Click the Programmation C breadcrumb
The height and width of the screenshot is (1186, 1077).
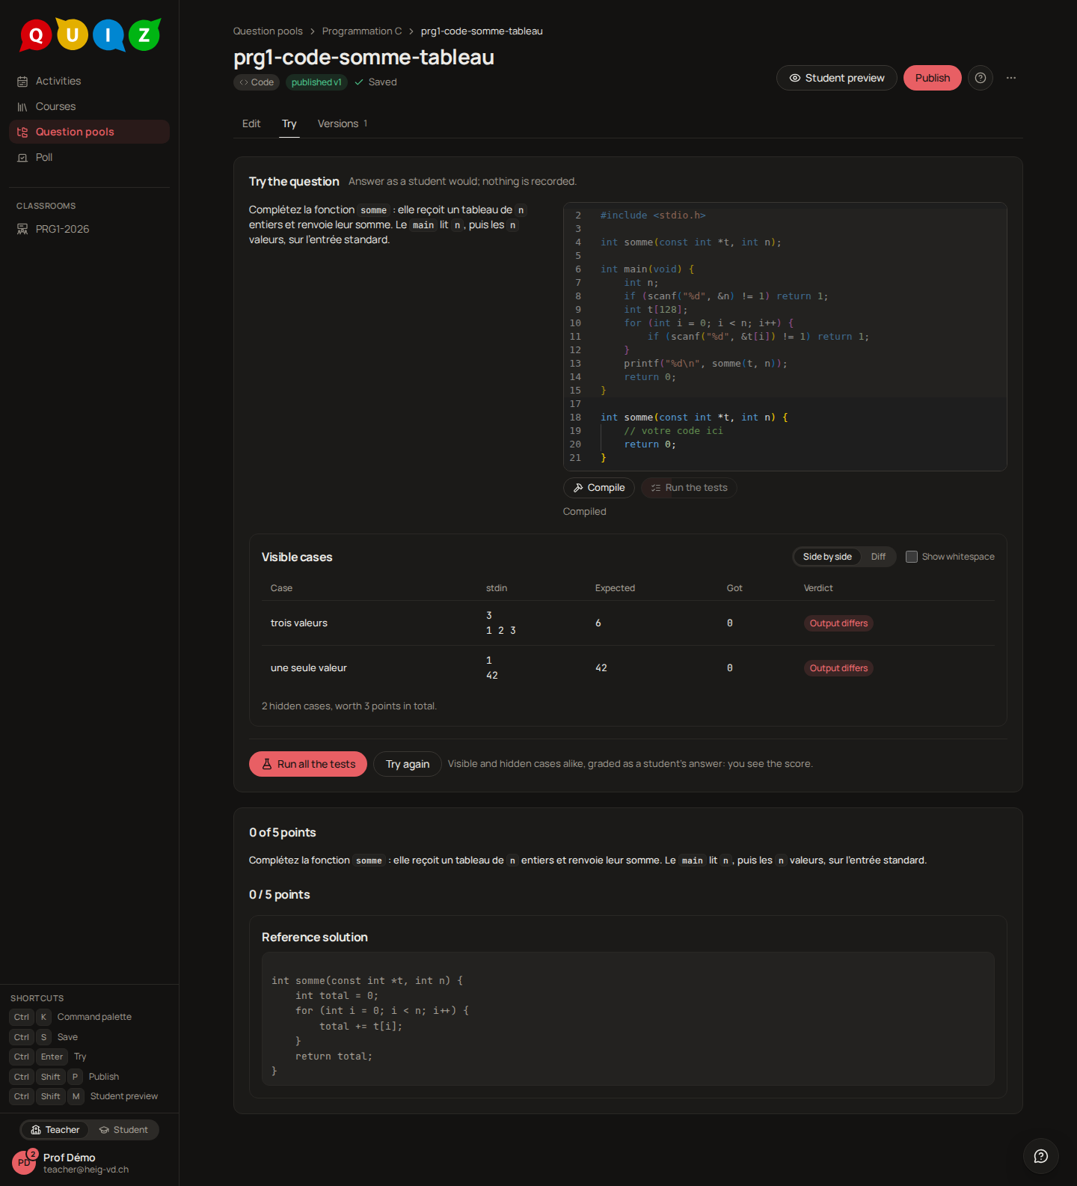click(x=362, y=31)
